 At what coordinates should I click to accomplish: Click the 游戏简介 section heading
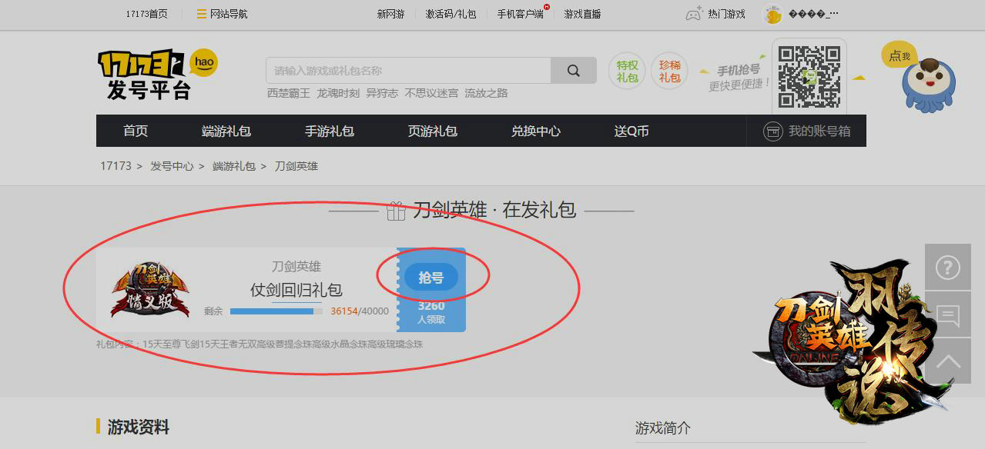(x=663, y=427)
